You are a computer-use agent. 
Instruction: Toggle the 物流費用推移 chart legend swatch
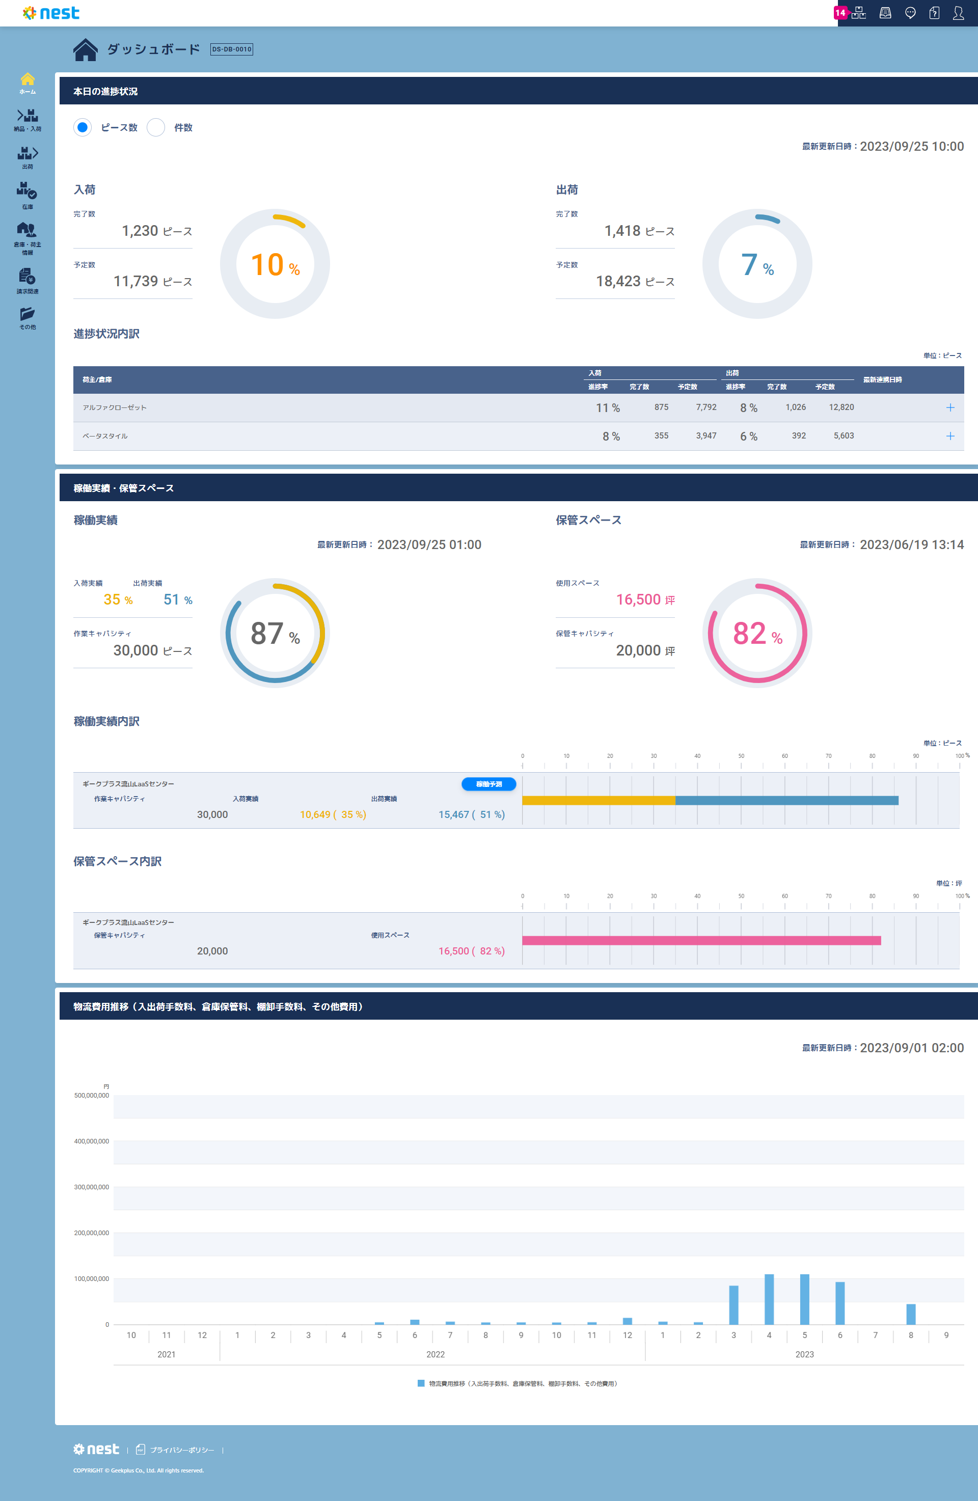[421, 1383]
